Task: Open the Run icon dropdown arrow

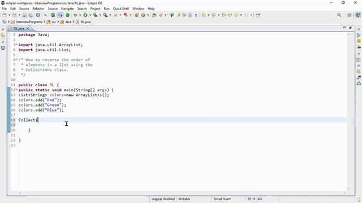Action: pos(90,15)
